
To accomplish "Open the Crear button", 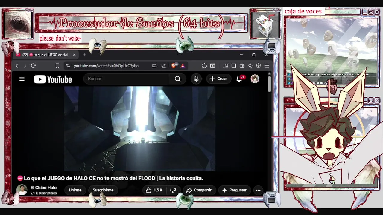I will tap(219, 79).
